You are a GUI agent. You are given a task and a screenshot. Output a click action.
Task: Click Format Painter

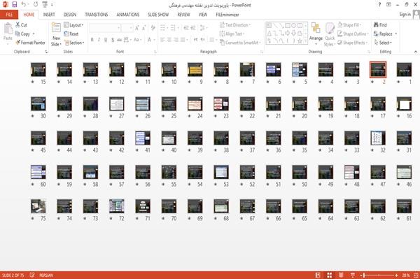point(30,43)
